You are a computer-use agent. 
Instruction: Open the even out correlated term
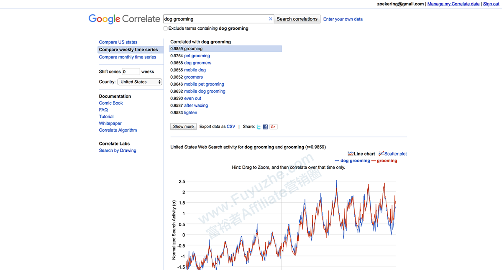[x=192, y=99]
